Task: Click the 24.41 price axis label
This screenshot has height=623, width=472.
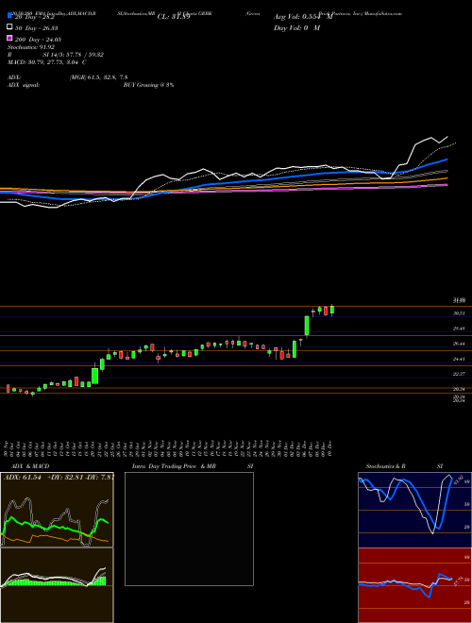Action: (460, 359)
